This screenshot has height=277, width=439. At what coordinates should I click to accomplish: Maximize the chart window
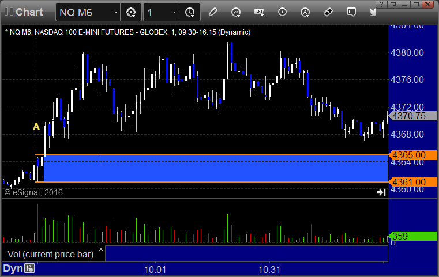417,4
